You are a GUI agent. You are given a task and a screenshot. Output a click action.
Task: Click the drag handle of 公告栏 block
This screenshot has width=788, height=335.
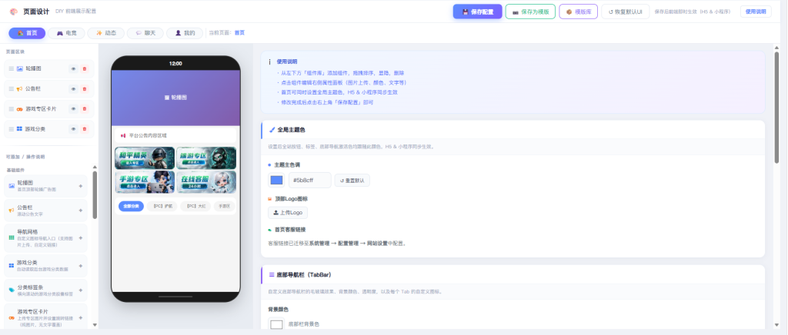click(x=11, y=89)
